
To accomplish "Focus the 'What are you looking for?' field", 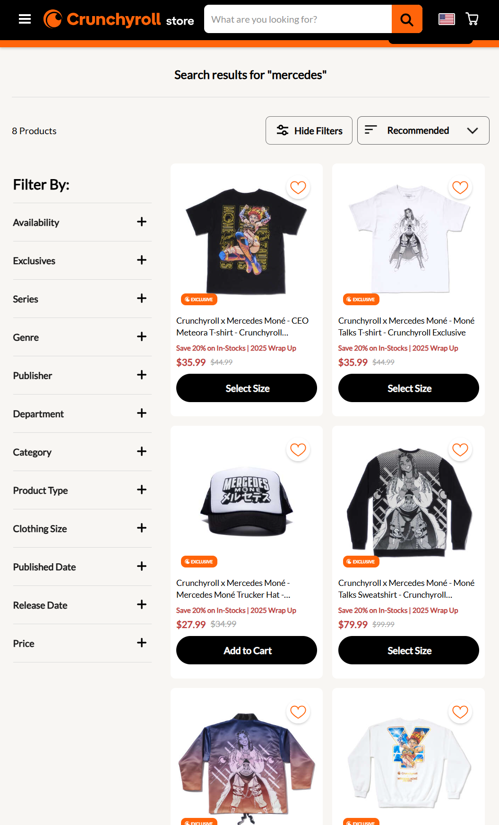I will pyautogui.click(x=298, y=19).
